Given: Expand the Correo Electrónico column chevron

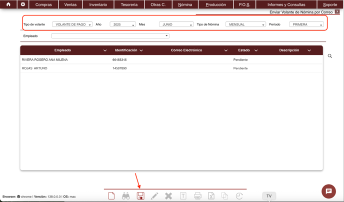Looking at the screenshot, I should coord(226,50).
